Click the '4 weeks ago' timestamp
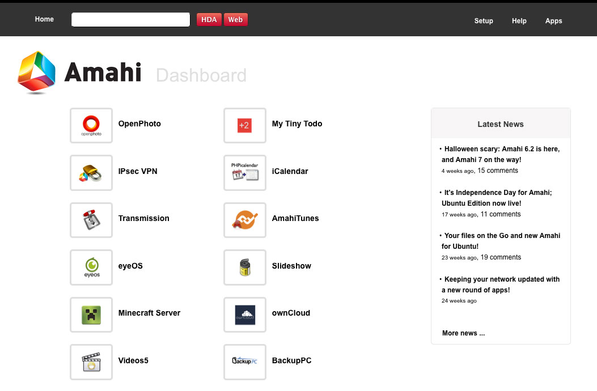 [458, 171]
